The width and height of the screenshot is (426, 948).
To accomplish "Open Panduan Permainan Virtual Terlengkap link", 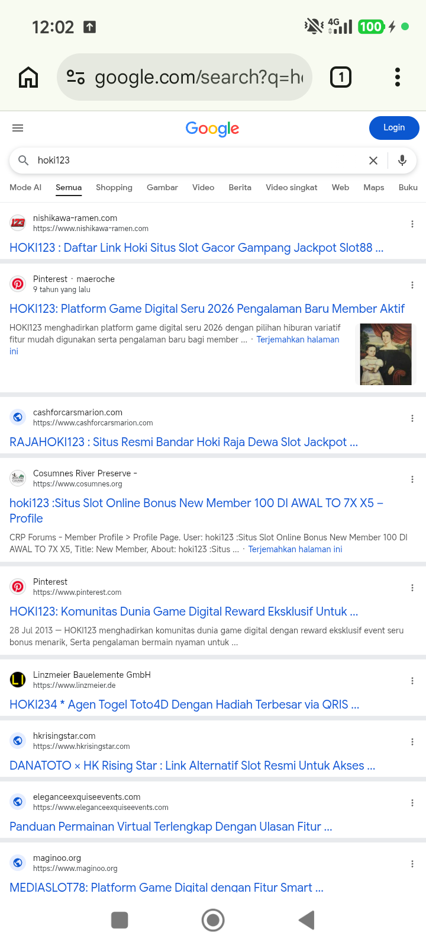I will (x=170, y=827).
